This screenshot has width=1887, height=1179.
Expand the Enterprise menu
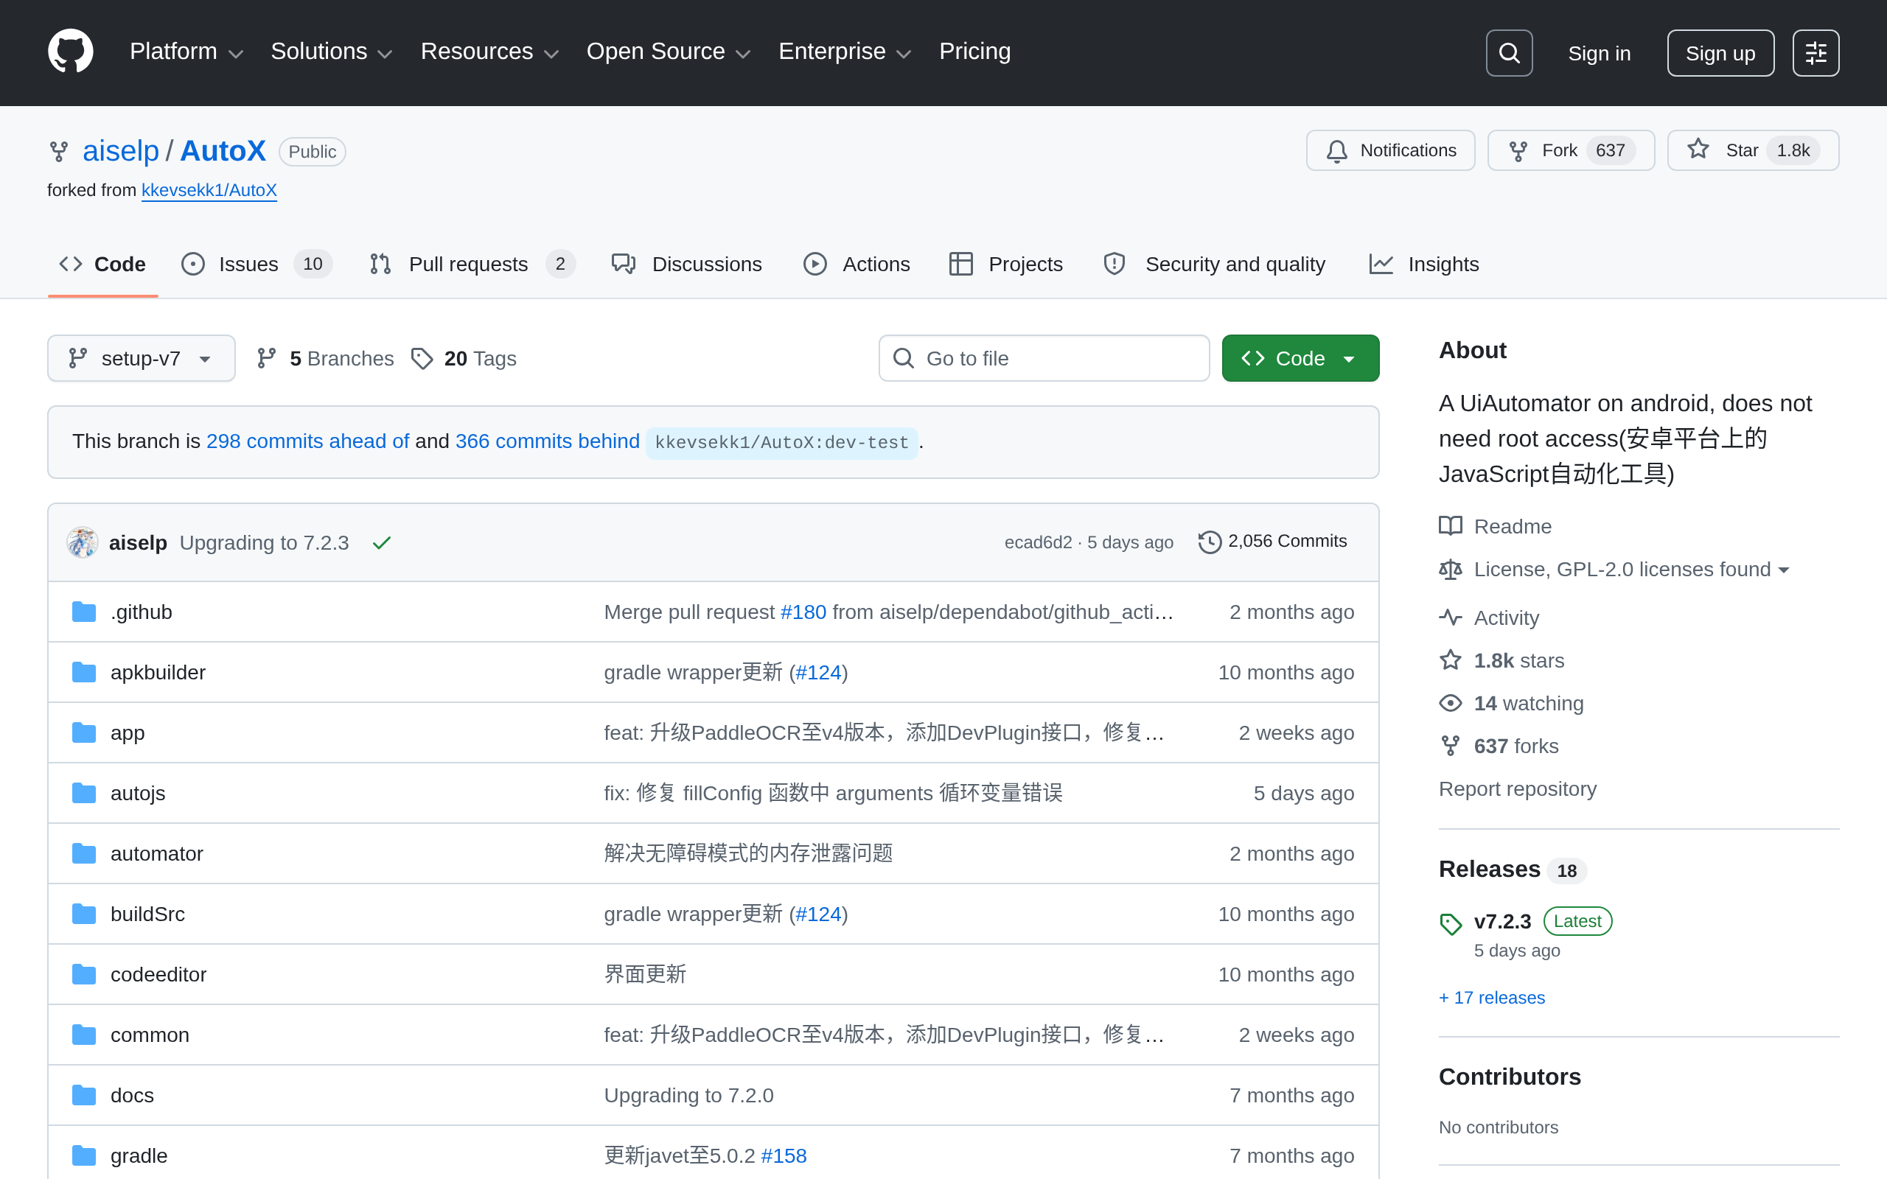tap(845, 52)
